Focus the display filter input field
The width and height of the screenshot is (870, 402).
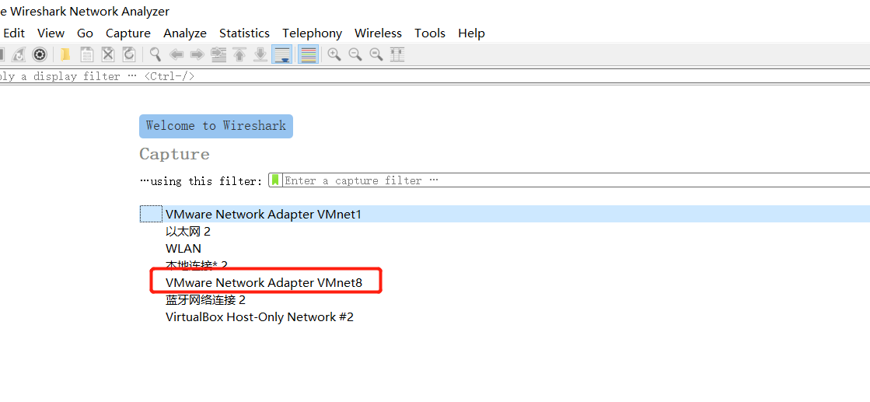pos(435,76)
